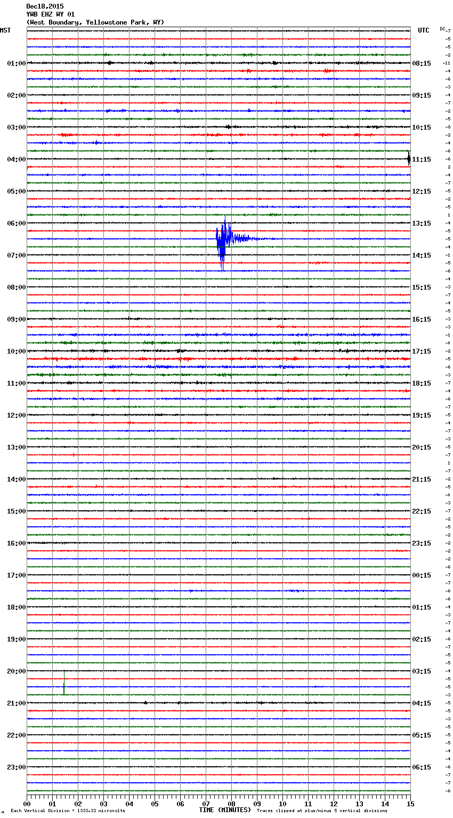Select the 10:00 MST row label
This screenshot has width=453, height=818.
click(17, 351)
